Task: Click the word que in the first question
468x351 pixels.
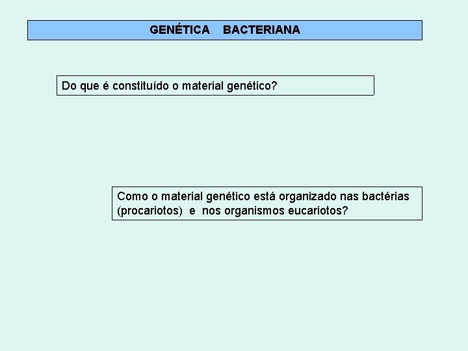Action: tap(88, 85)
